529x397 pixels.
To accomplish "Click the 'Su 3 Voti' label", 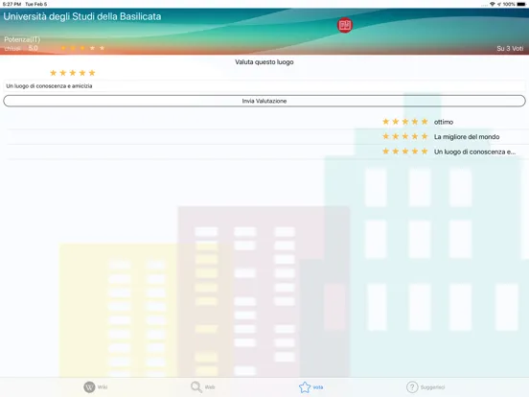I will (x=510, y=49).
